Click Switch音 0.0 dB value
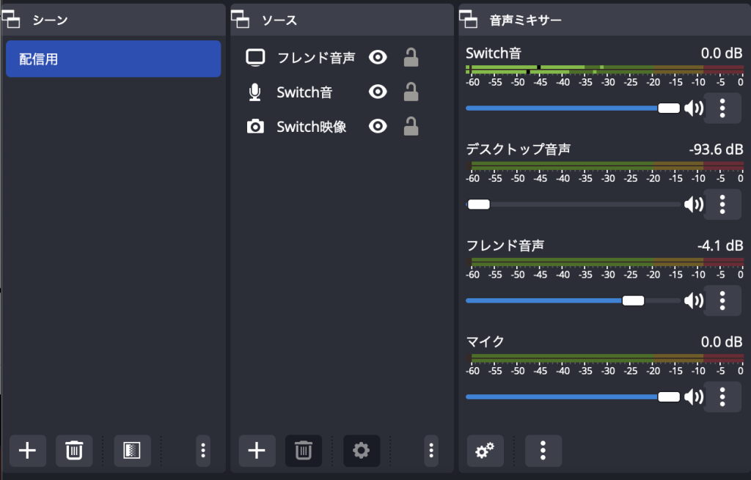This screenshot has height=480, width=751. pyautogui.click(x=722, y=53)
